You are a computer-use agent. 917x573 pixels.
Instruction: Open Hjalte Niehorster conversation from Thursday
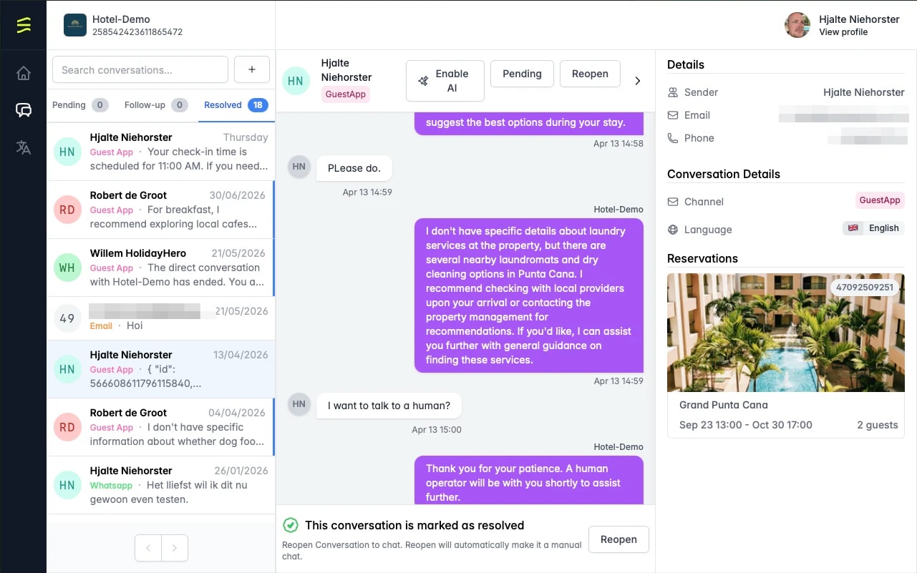(160, 152)
